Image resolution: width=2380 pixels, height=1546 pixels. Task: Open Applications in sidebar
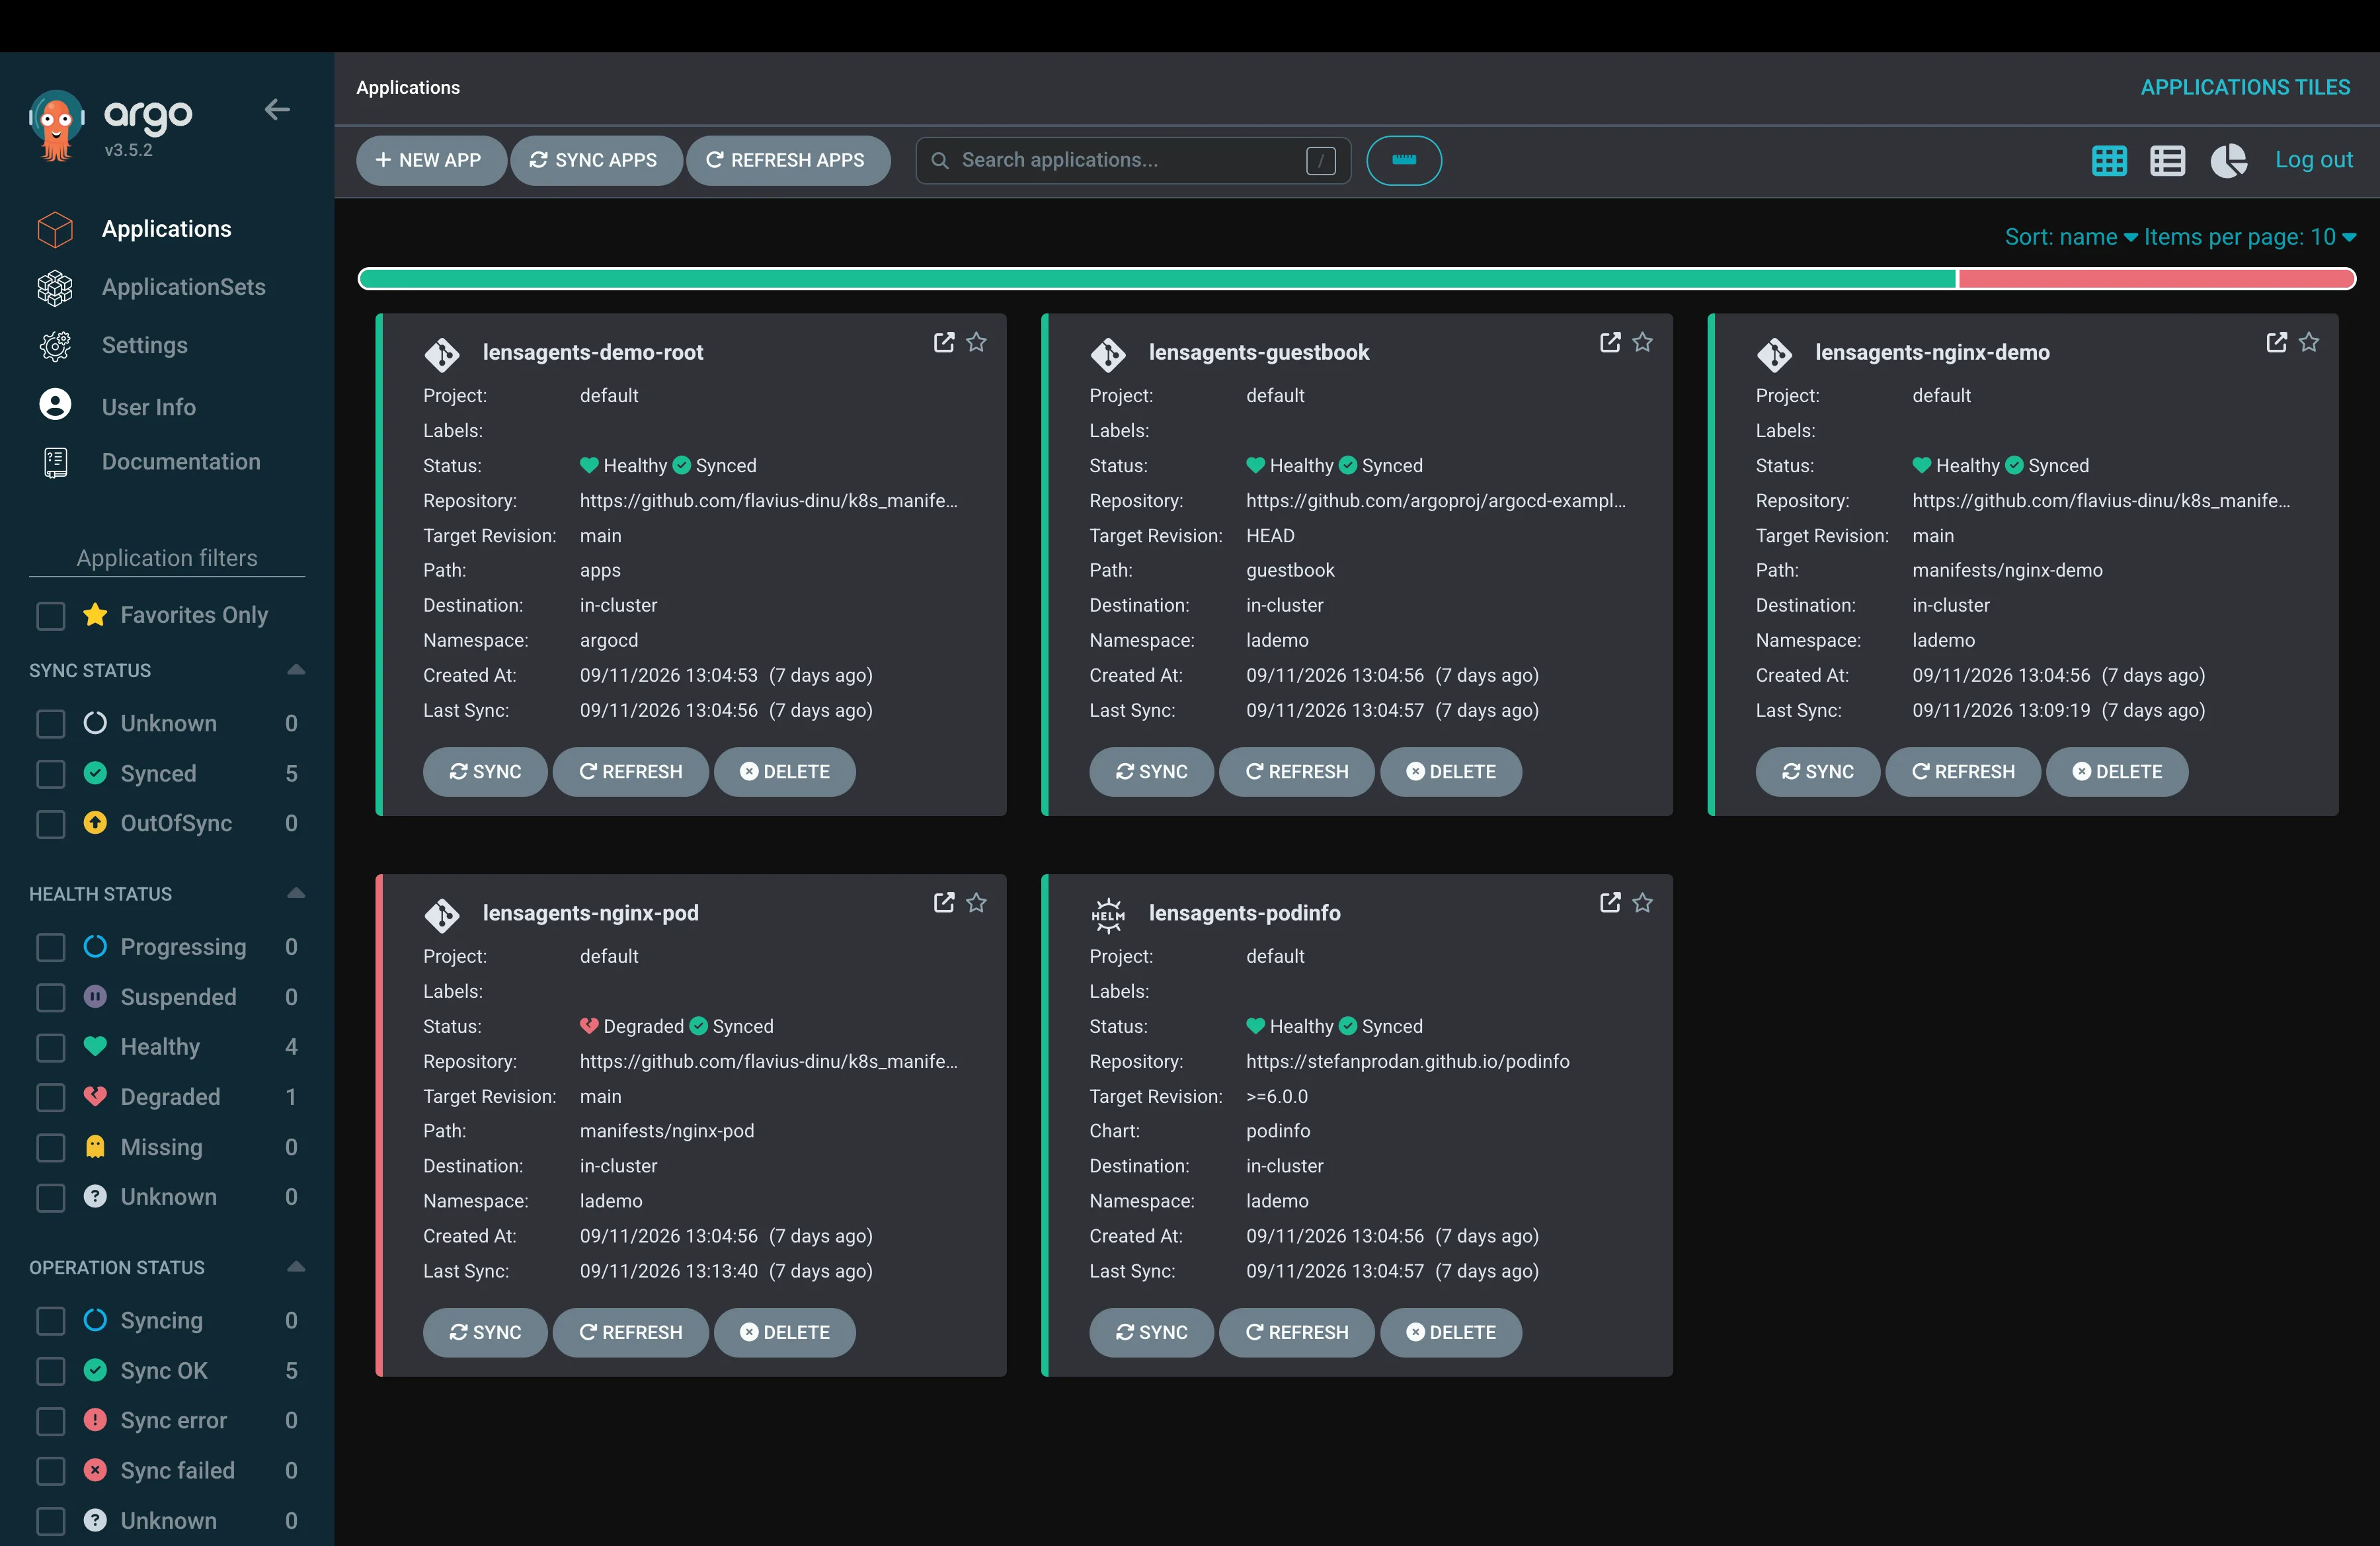click(x=166, y=229)
